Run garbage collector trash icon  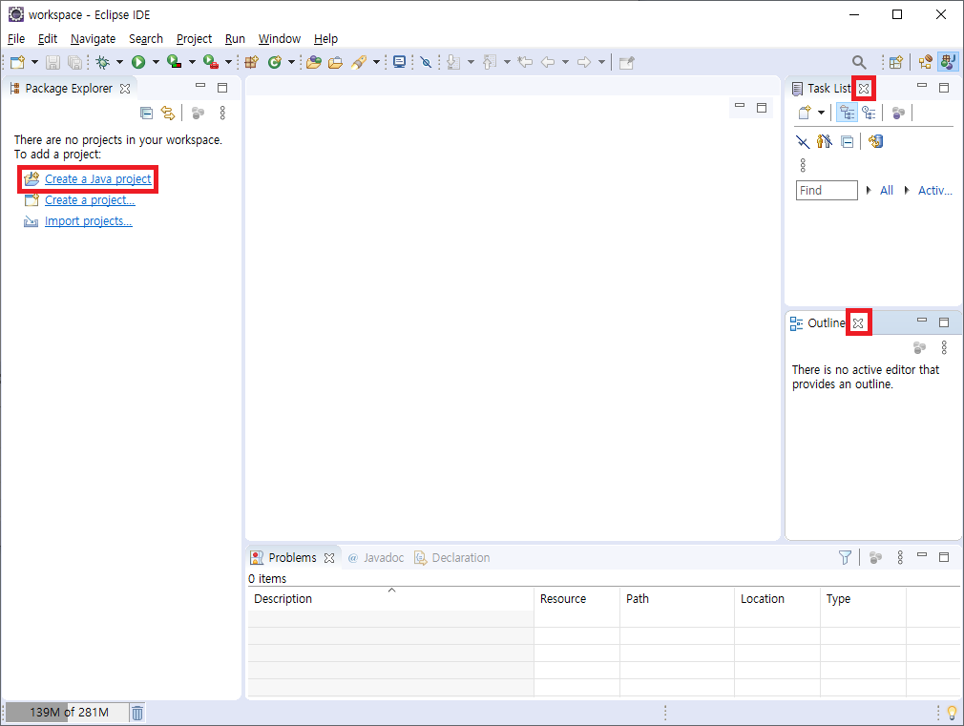[137, 713]
